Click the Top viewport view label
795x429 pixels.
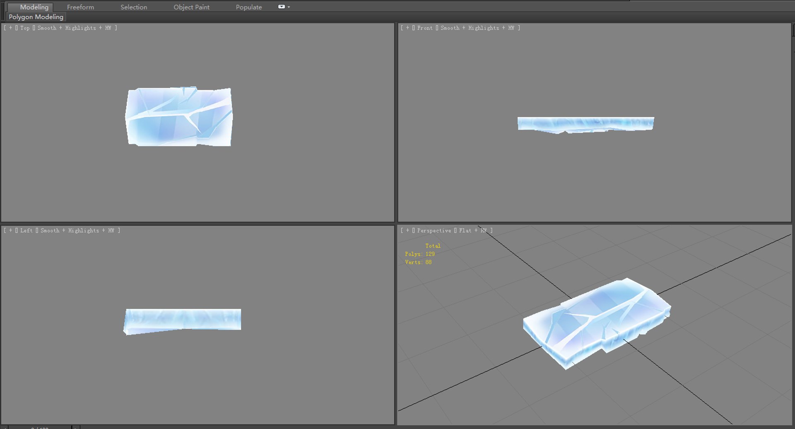coord(25,28)
